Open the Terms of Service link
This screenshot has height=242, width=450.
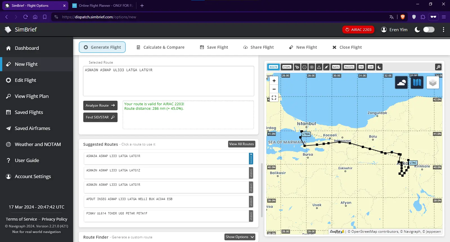pyautogui.click(x=21, y=219)
